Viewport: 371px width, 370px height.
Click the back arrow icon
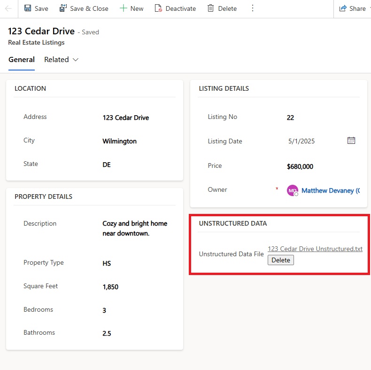8,8
